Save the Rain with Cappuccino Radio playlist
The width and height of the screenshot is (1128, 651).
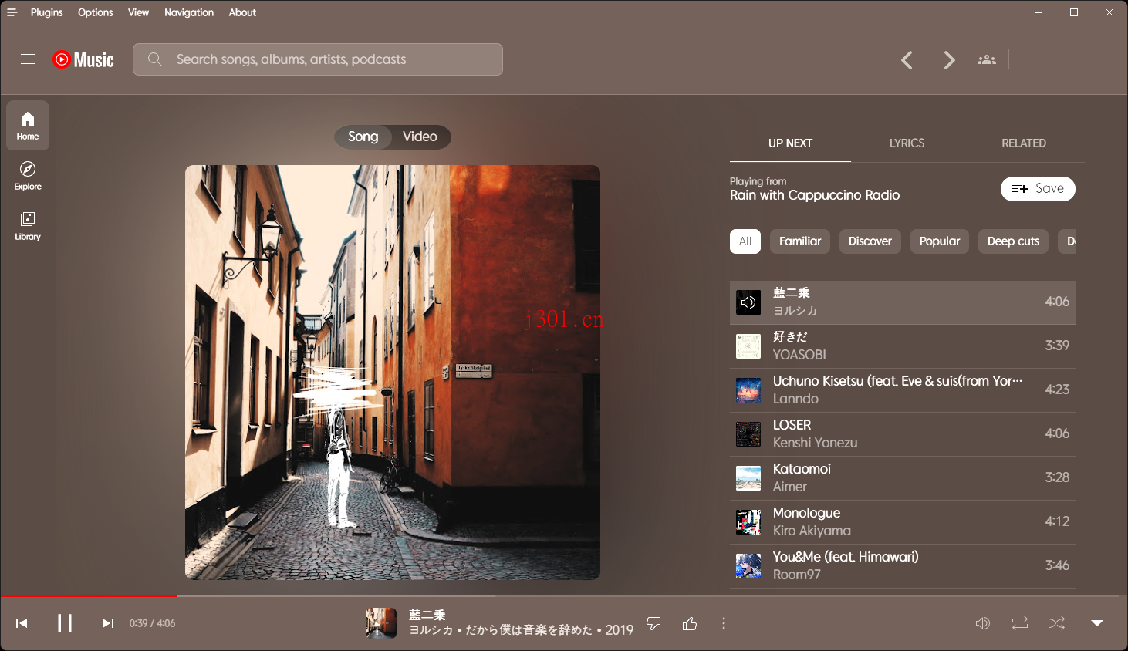1038,188
